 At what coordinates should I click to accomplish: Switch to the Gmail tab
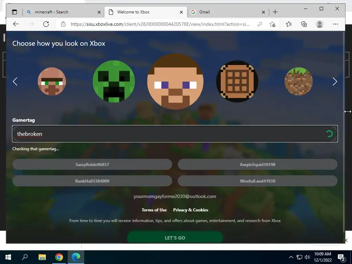point(228,12)
